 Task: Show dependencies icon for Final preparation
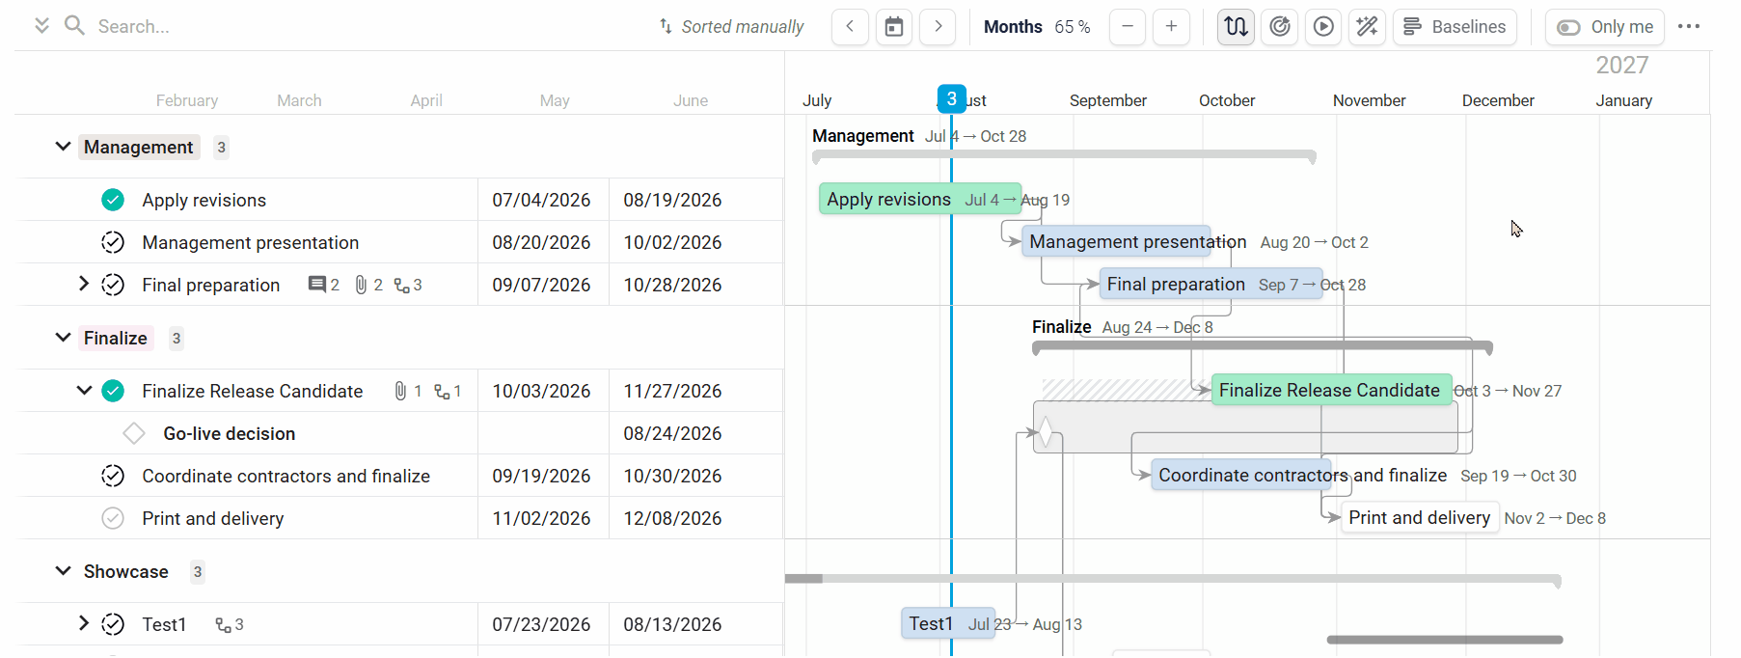[x=408, y=286]
